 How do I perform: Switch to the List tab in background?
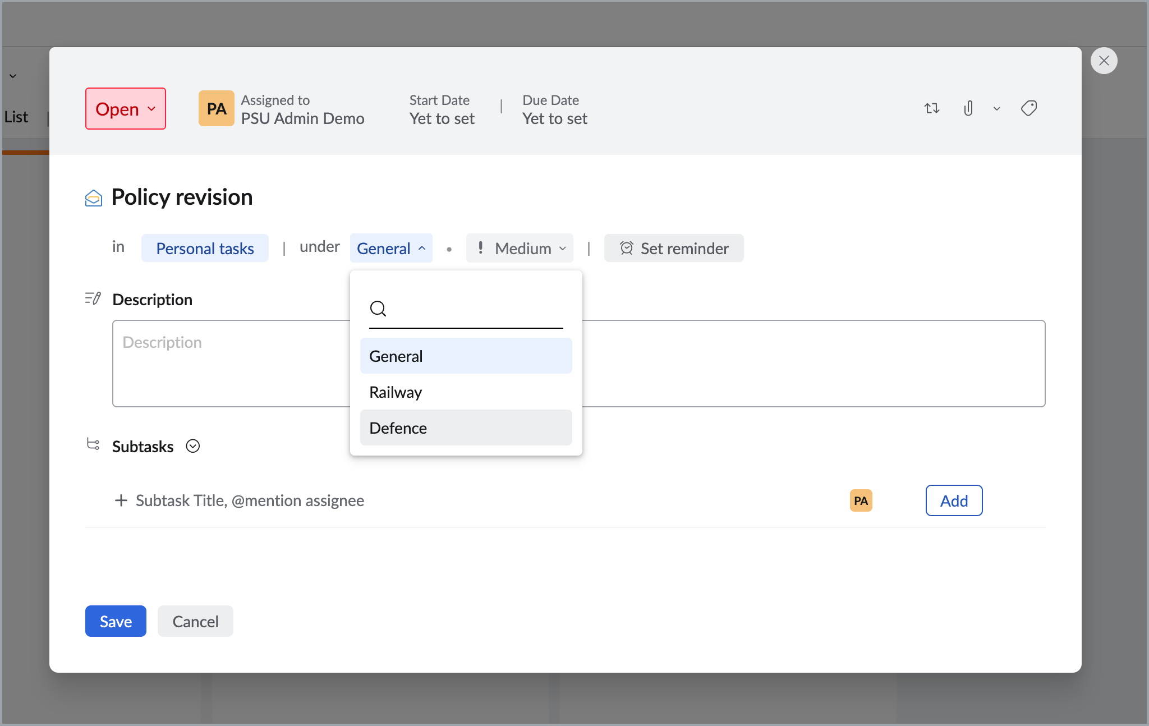(x=16, y=117)
